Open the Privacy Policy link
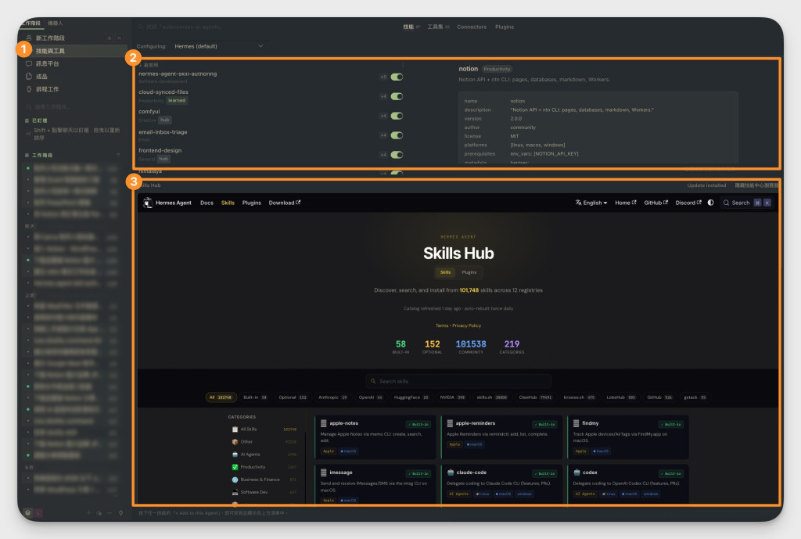 [466, 325]
